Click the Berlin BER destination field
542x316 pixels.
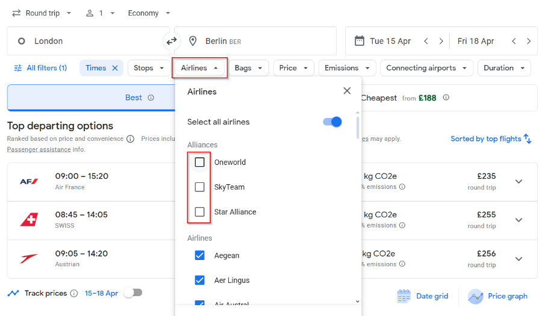click(255, 41)
